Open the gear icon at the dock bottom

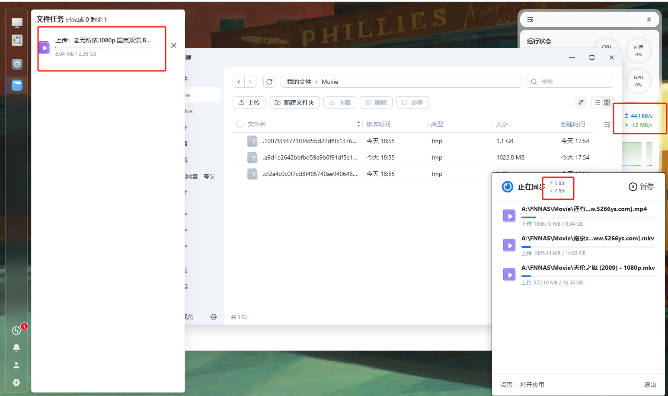tap(16, 383)
